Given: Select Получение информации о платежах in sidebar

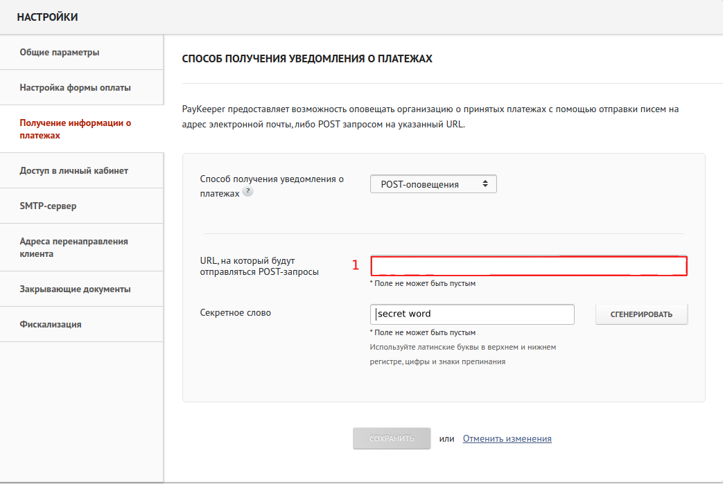Looking at the screenshot, I should pos(75,129).
